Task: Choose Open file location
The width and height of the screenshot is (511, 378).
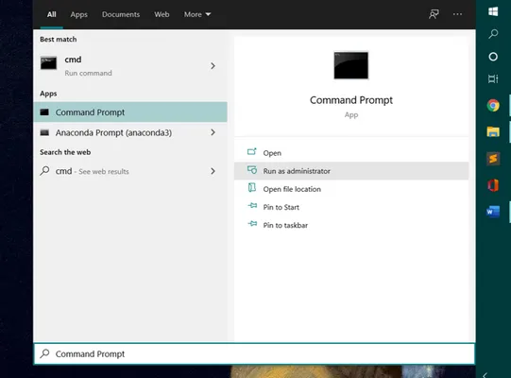Action: [x=351, y=189]
